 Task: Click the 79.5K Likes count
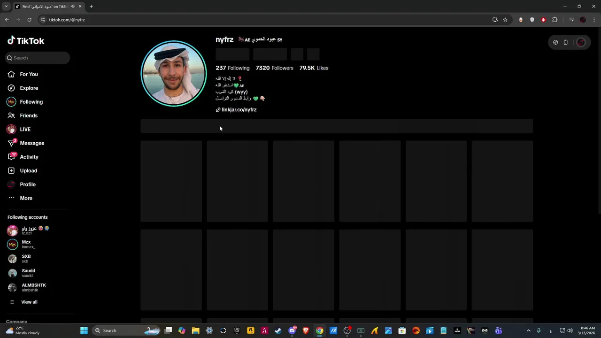click(x=314, y=68)
